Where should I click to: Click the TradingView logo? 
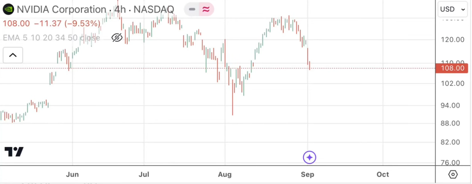point(14,152)
